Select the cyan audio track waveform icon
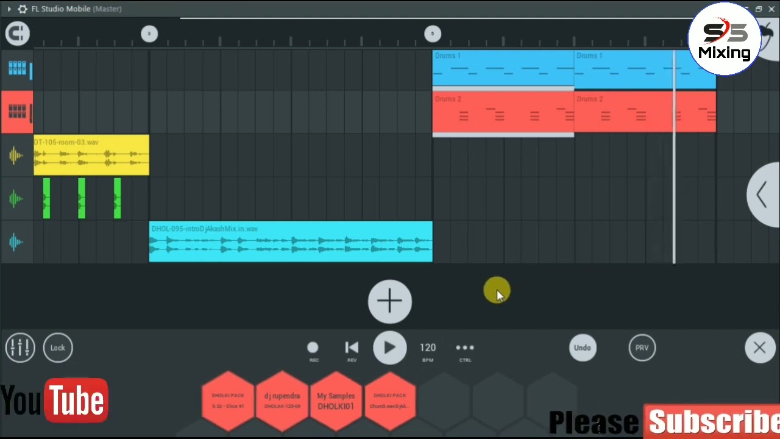 [16, 242]
